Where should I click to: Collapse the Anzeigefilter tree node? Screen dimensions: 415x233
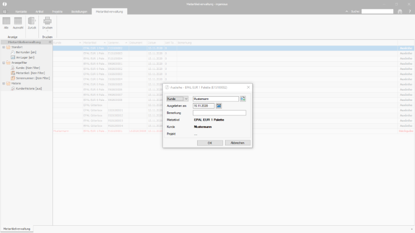coord(4,63)
